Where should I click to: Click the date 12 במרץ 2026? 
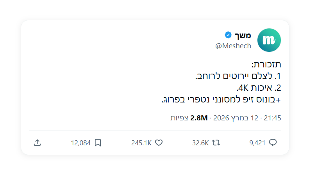236,118
